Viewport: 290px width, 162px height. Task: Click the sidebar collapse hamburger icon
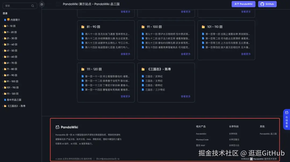42,4
